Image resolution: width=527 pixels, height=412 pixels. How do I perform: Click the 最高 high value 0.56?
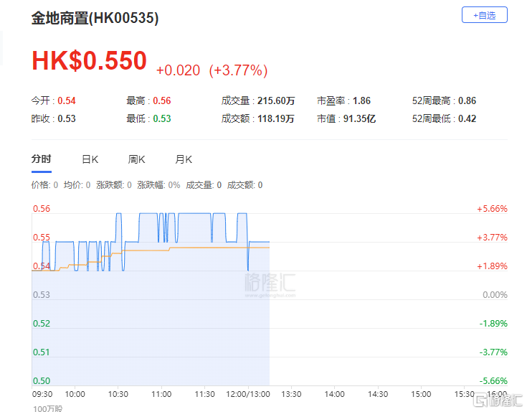(x=162, y=100)
